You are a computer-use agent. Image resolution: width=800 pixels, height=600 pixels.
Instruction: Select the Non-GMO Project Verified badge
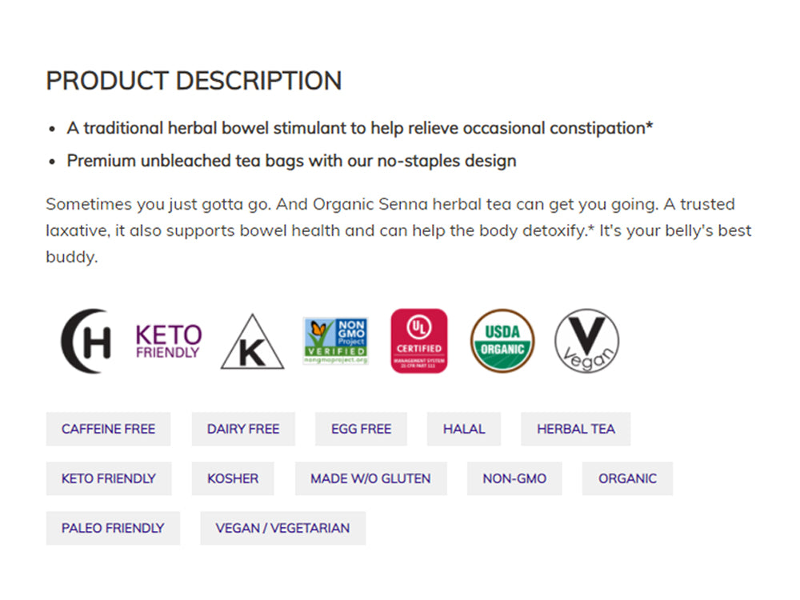click(x=335, y=341)
